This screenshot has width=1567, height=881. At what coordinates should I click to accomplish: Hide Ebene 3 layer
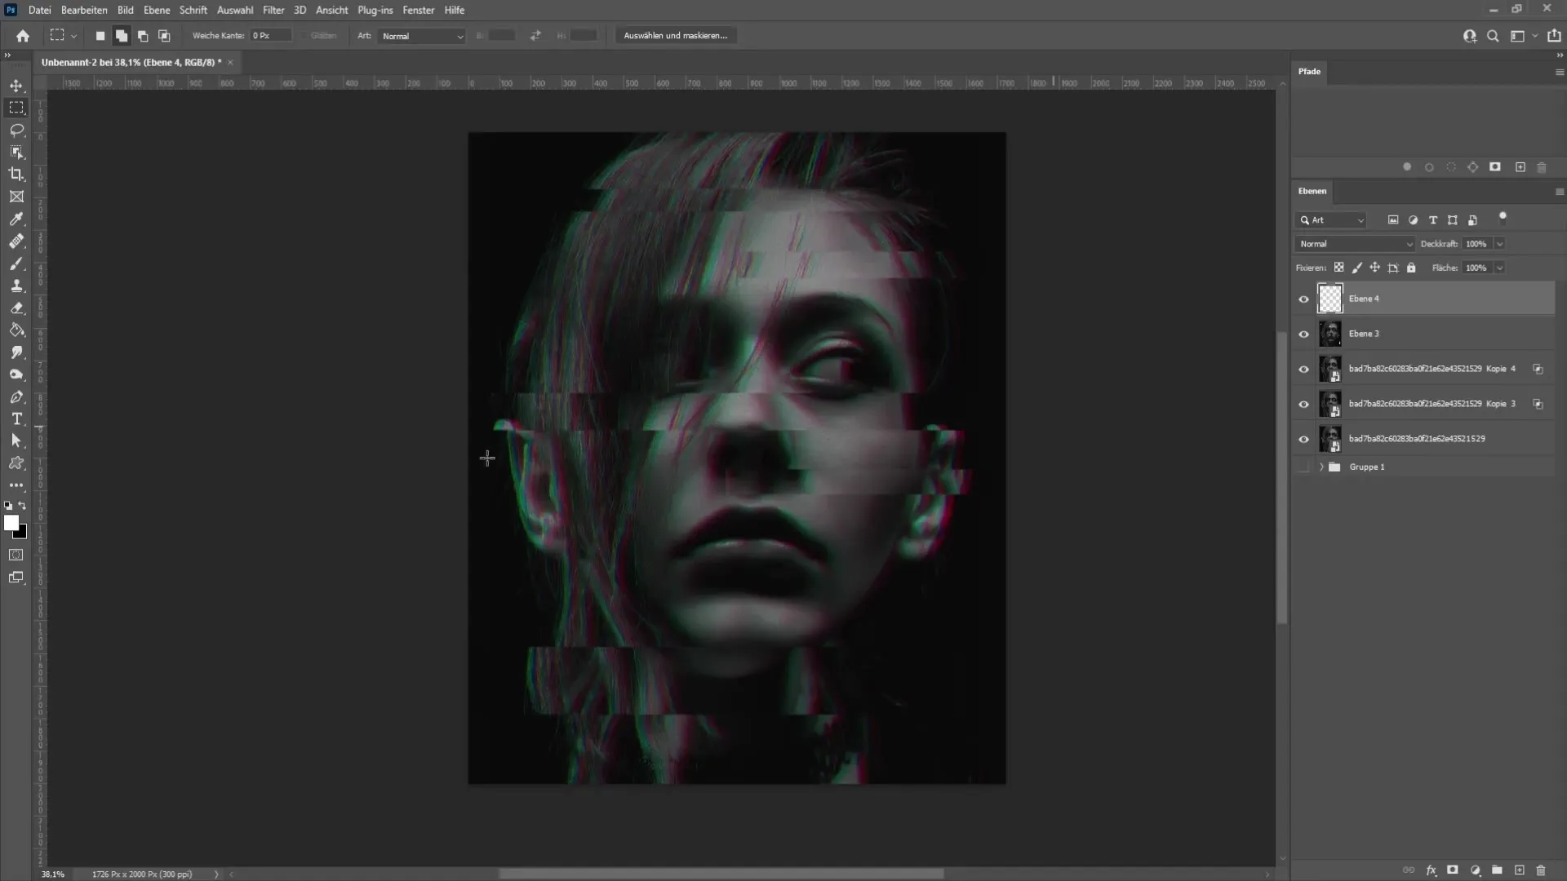[x=1303, y=334]
